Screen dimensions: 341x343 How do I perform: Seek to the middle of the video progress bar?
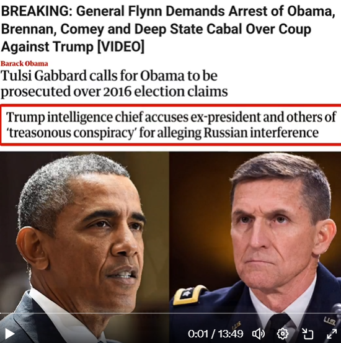[x=170, y=313]
